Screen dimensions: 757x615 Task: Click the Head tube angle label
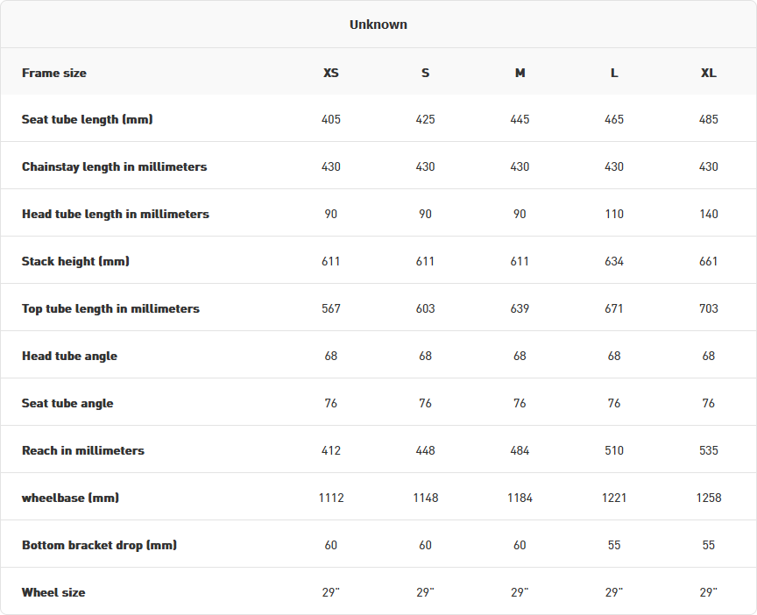click(x=69, y=356)
